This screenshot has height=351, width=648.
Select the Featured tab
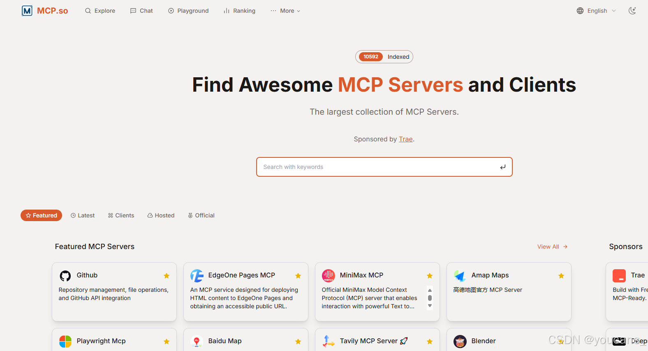41,215
